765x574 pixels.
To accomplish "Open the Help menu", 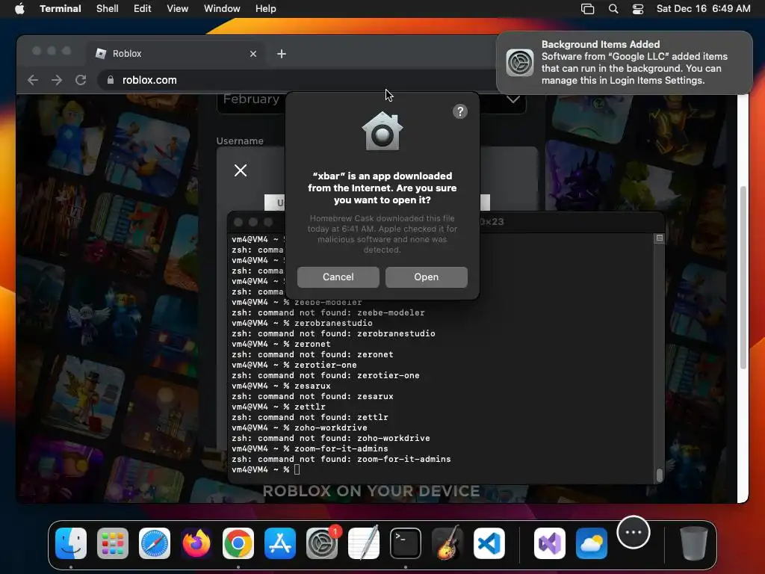I will coord(266,9).
